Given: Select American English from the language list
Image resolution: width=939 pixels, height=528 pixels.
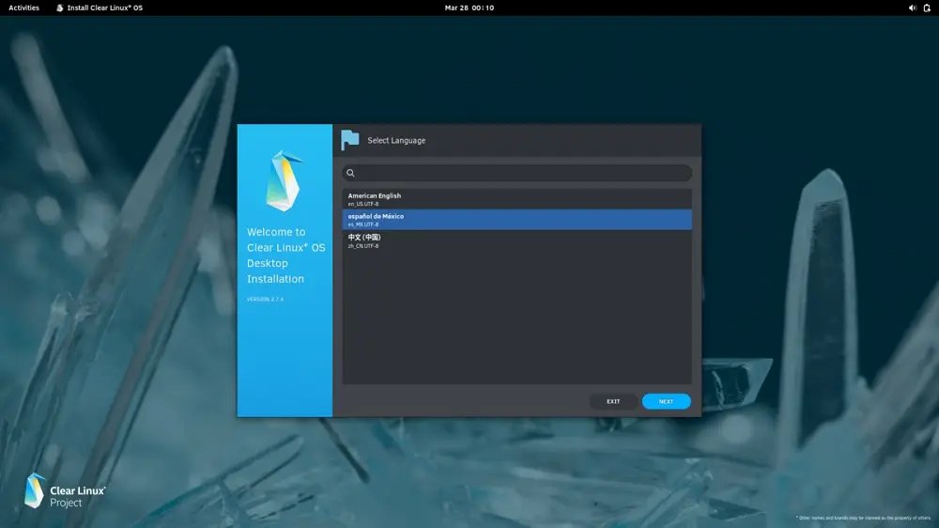Looking at the screenshot, I should click(516, 199).
